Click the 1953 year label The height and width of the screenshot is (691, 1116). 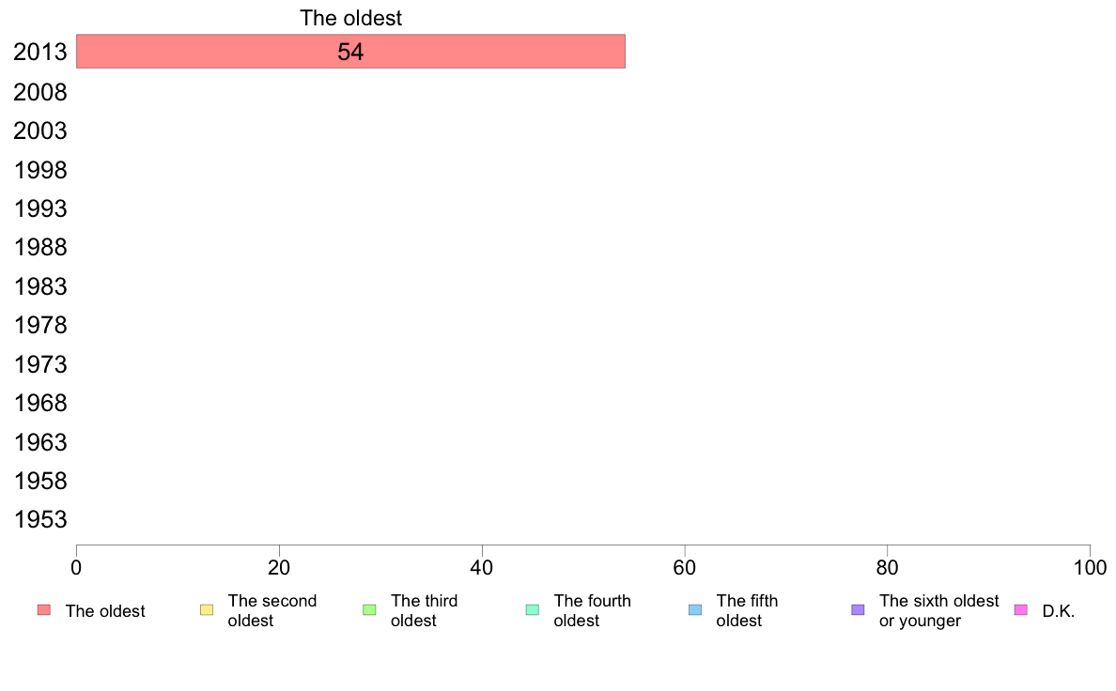coord(39,519)
